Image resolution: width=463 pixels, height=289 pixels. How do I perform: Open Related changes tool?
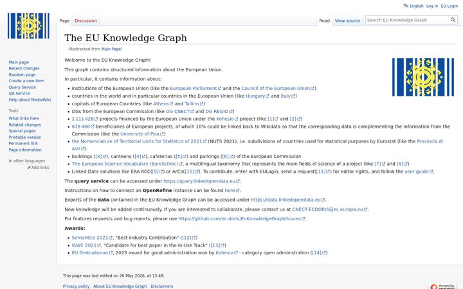(x=24, y=125)
